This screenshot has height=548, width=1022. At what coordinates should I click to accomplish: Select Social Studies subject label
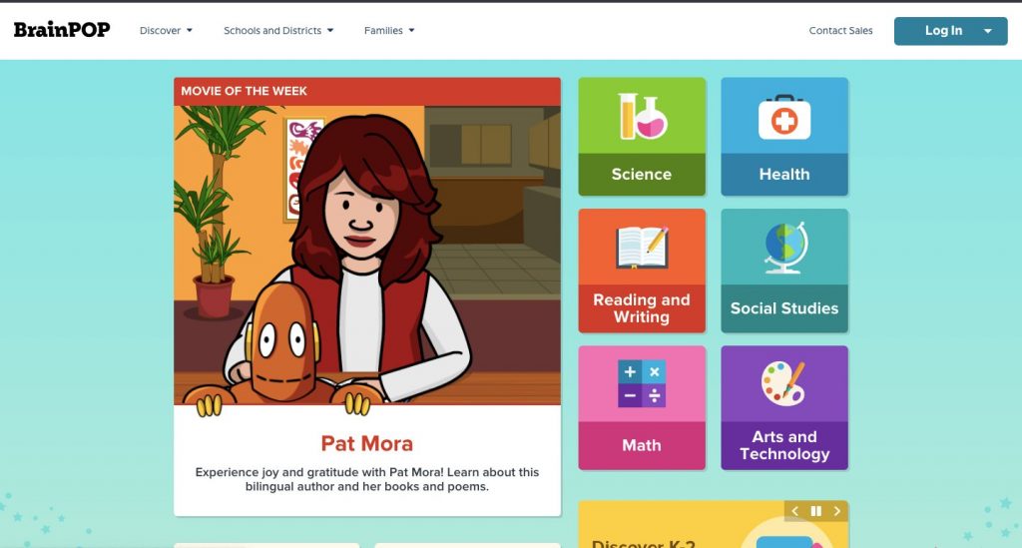coord(784,308)
